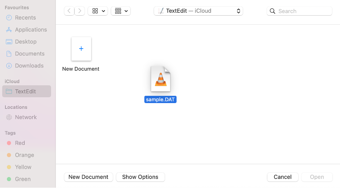Click the location popup up-down arrows
This screenshot has height=188, width=340.
click(239, 11)
